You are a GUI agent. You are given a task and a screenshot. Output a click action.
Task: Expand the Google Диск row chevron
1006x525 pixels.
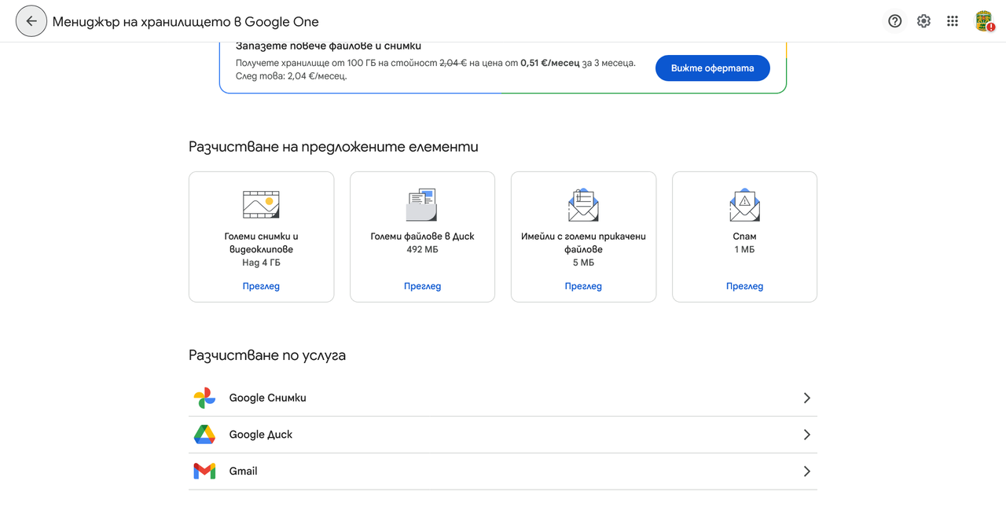tap(806, 435)
